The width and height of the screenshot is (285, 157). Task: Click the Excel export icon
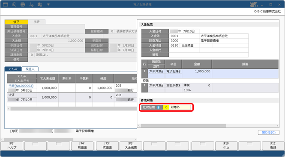click(40, 4)
